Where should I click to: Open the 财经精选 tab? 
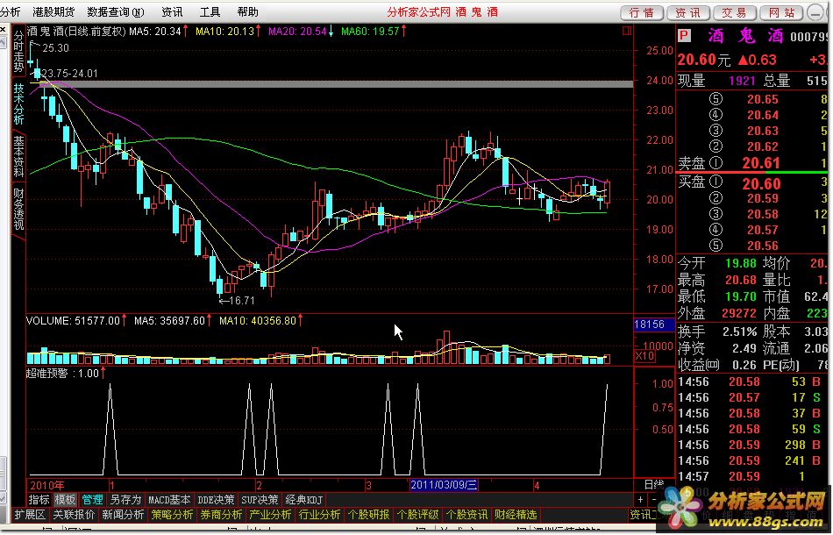516,515
